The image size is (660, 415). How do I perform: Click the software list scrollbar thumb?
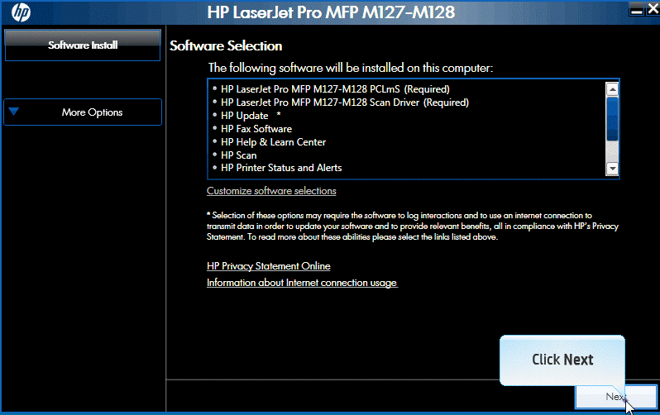tap(612, 119)
